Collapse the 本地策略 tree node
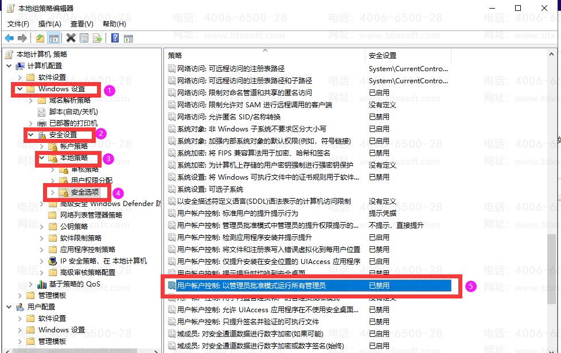 (41, 158)
